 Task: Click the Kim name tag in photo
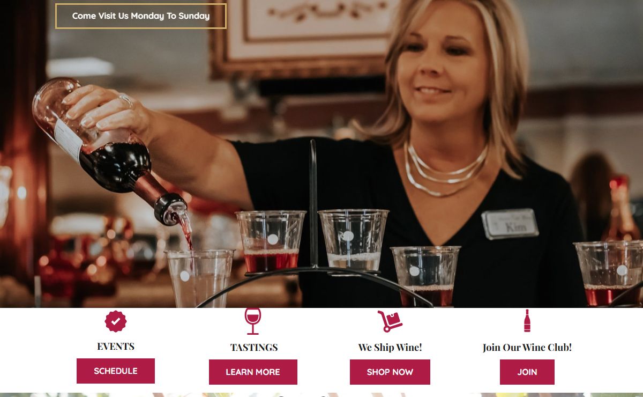tap(510, 224)
